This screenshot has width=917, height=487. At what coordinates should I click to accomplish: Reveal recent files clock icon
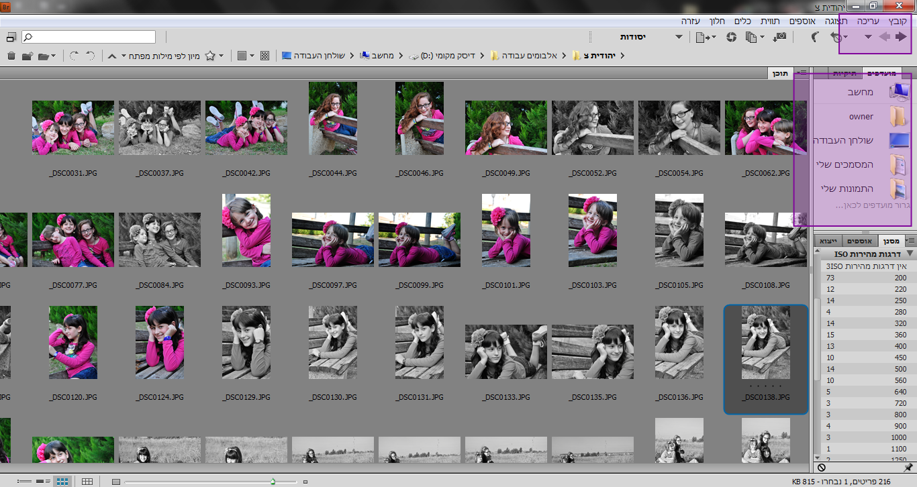[x=836, y=37]
